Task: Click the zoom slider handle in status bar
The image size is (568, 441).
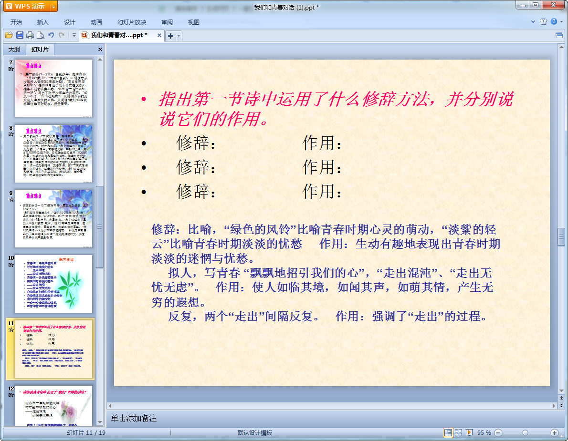Action: 525,432
